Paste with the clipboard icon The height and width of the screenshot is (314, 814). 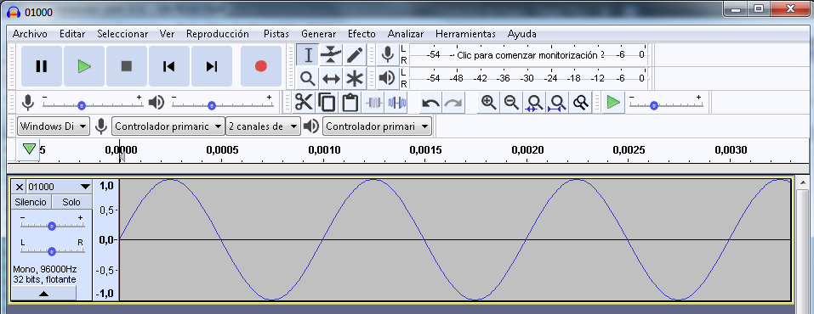(x=350, y=102)
